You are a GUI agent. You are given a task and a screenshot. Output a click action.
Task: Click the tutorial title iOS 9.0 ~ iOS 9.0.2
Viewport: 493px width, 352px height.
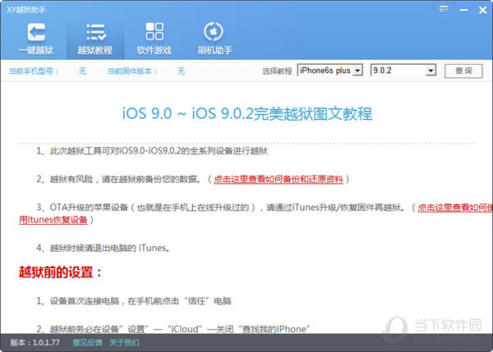pyautogui.click(x=247, y=113)
